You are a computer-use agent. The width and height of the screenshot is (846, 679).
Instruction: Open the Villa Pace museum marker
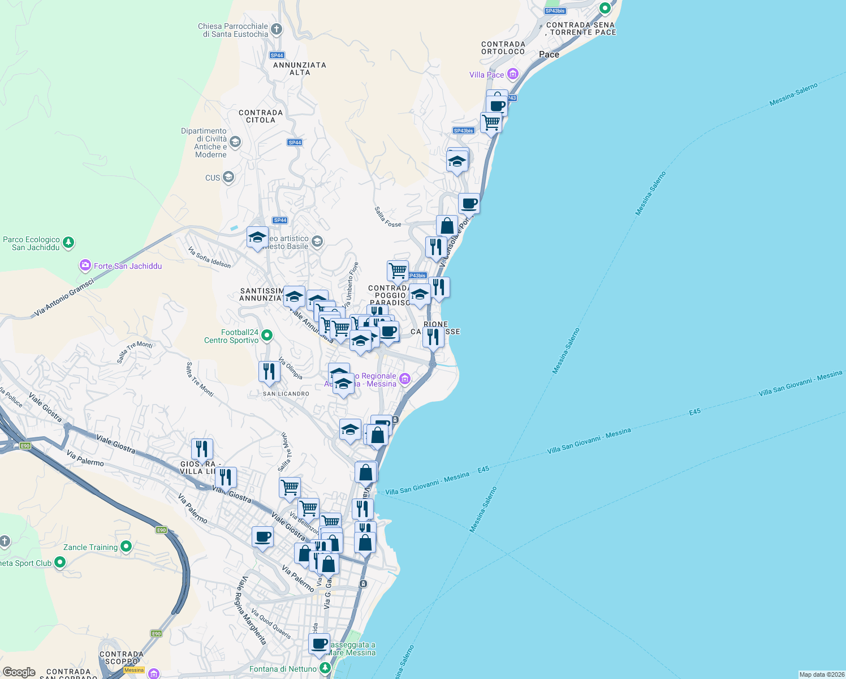coord(512,74)
